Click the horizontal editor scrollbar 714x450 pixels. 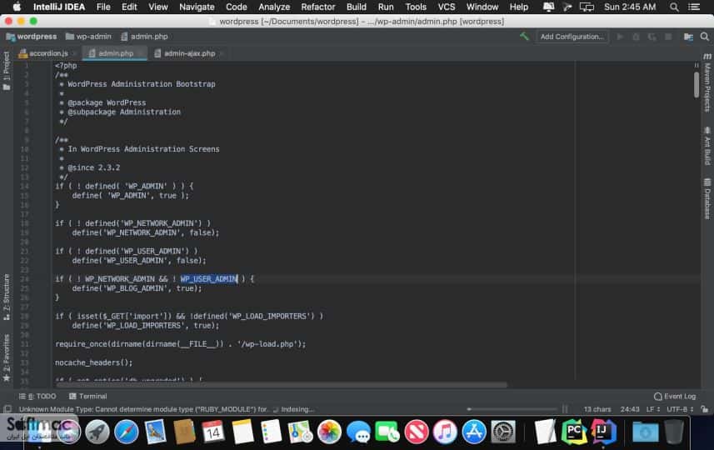(281, 385)
